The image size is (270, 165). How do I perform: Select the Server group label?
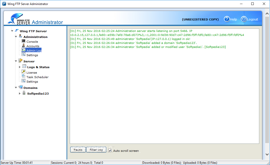point(29,61)
